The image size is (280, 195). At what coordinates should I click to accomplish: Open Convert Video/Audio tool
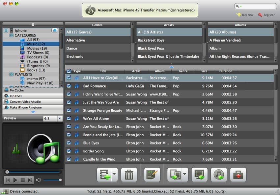coord(33,101)
